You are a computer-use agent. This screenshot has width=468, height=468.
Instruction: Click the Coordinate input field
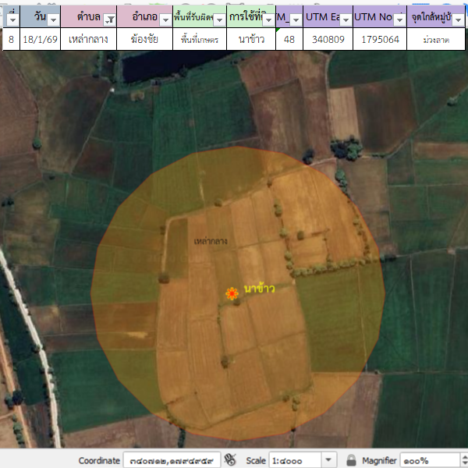171,460
